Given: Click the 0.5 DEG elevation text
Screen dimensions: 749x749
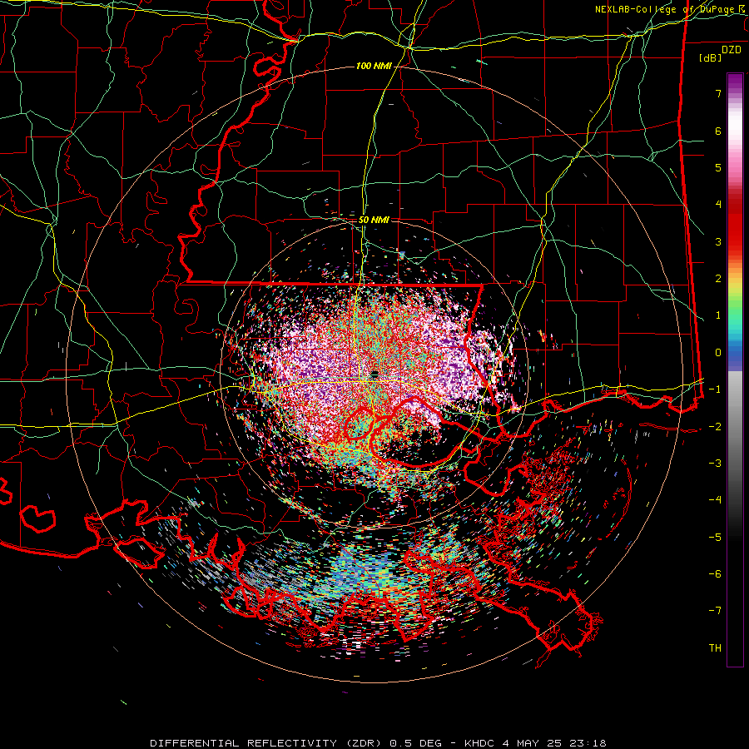Looking at the screenshot, I should point(417,743).
